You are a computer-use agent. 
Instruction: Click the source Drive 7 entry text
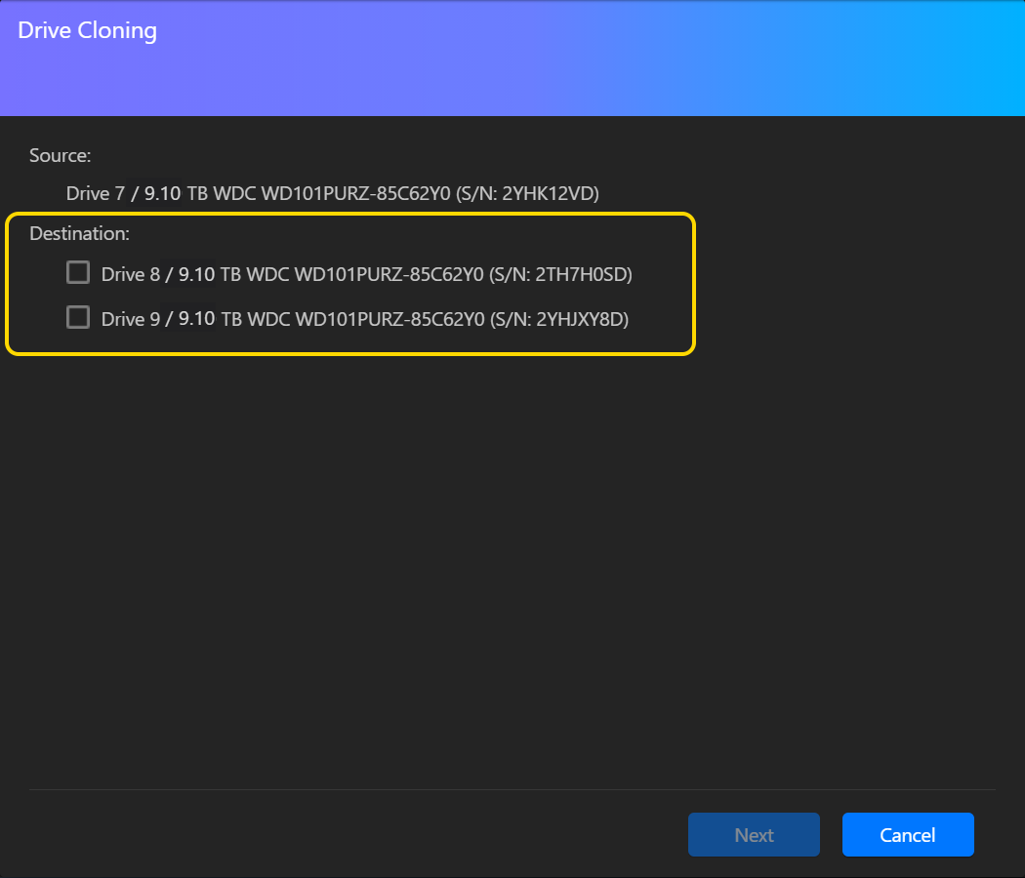(333, 193)
